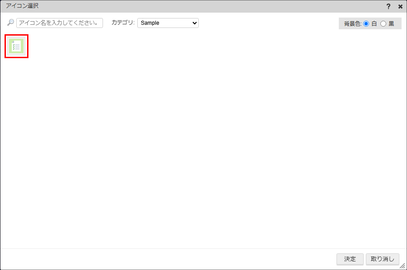This screenshot has height=270, width=407.
Task: Confirm with the 決定 button
Action: (350, 259)
